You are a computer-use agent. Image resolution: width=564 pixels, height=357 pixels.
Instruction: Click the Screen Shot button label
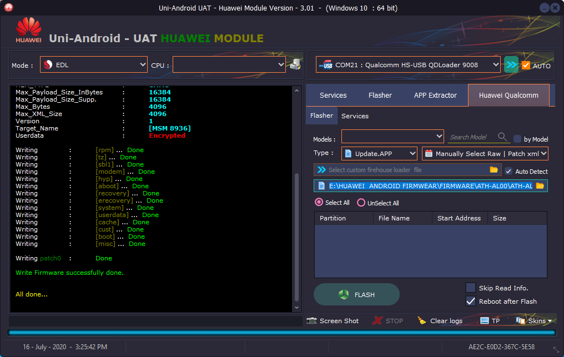(339, 321)
